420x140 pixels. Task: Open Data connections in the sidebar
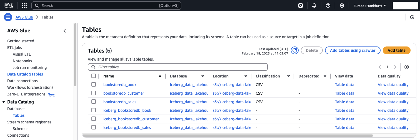point(22,81)
